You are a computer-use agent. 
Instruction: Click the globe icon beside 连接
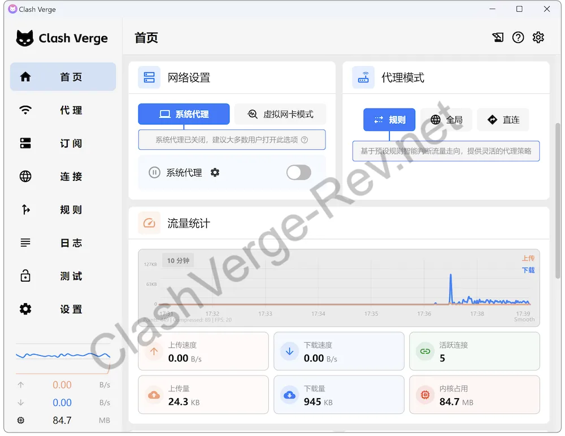(x=25, y=176)
